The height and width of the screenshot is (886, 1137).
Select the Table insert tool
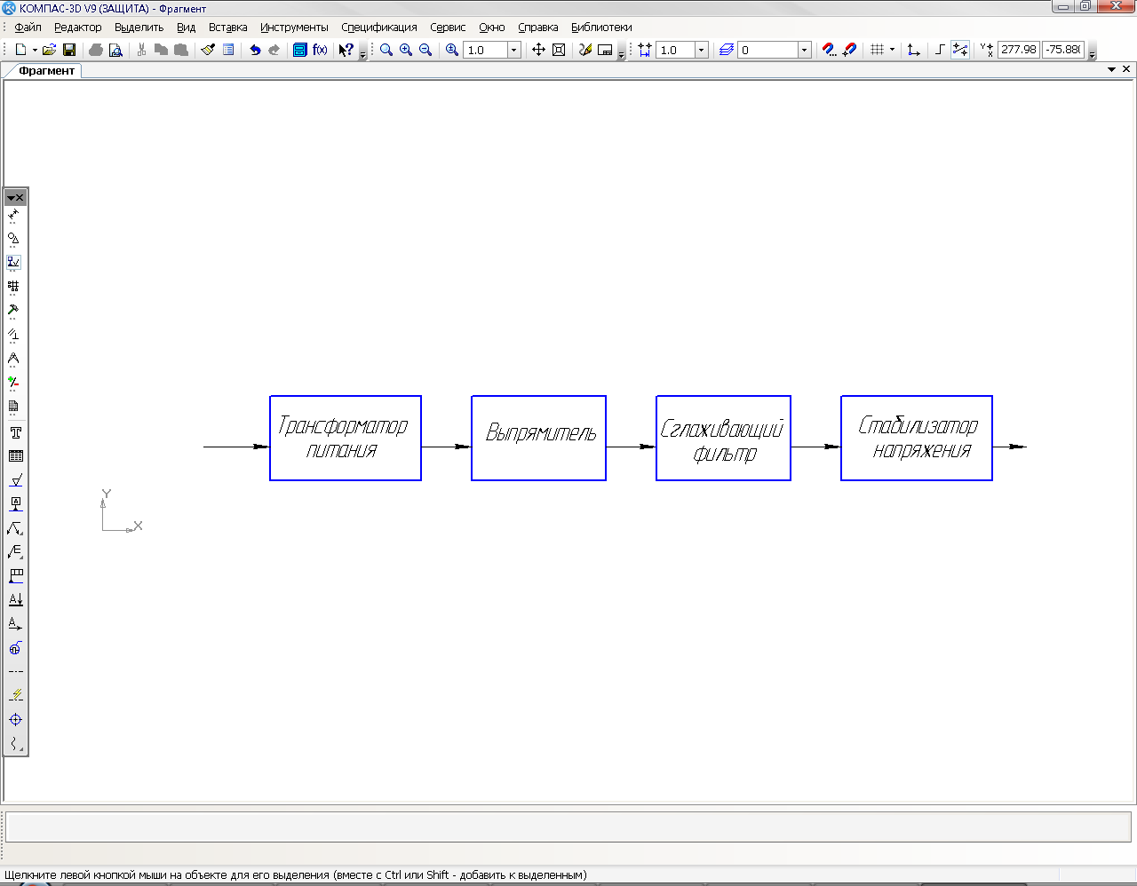coord(15,456)
